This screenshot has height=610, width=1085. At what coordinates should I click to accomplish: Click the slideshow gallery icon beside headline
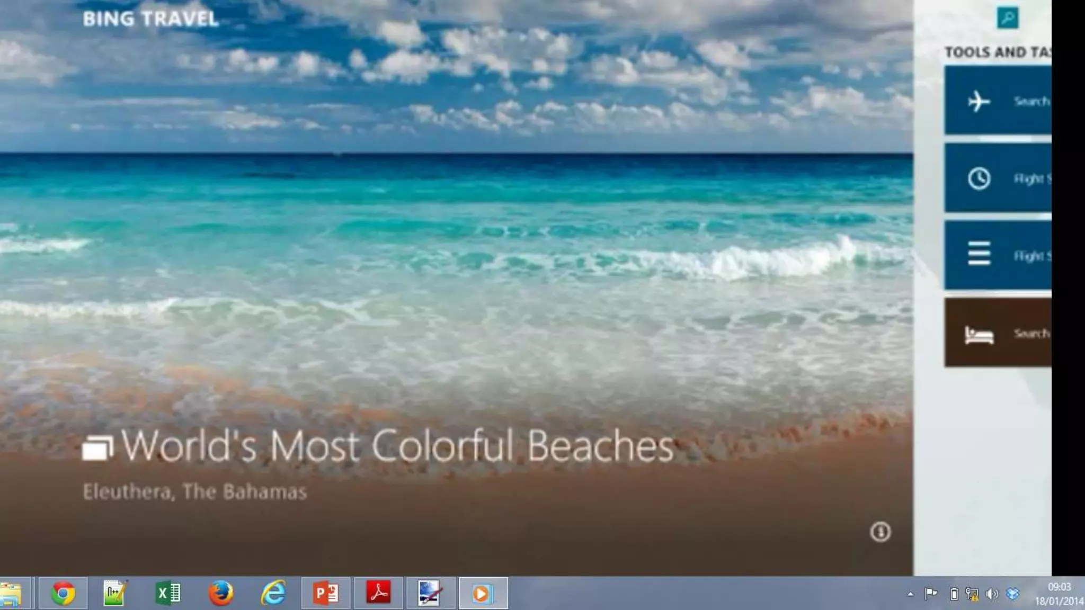[x=97, y=448]
